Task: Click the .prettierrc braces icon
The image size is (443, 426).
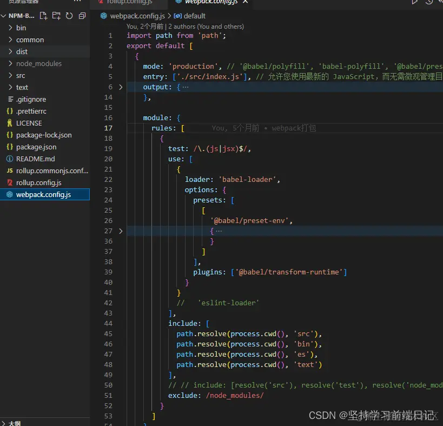Action: (10, 111)
